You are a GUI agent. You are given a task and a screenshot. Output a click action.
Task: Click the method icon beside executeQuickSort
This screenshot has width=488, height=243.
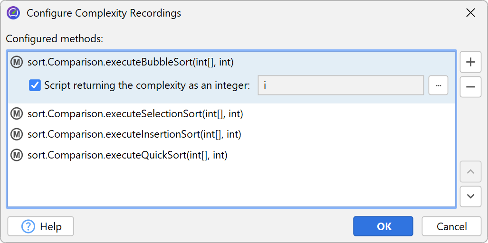pos(17,155)
